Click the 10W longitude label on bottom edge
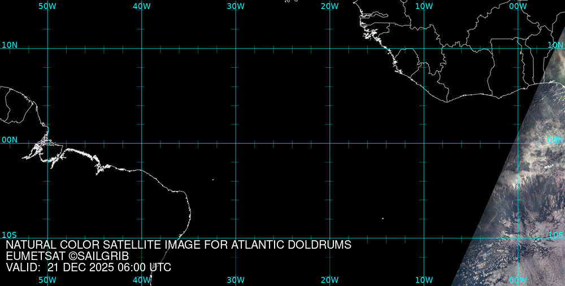This screenshot has height=286, width=565. [424, 280]
